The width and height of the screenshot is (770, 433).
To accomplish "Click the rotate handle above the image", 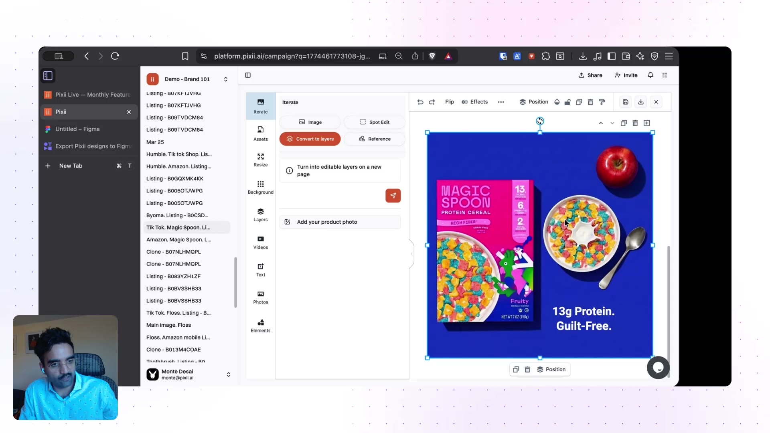I will (540, 121).
